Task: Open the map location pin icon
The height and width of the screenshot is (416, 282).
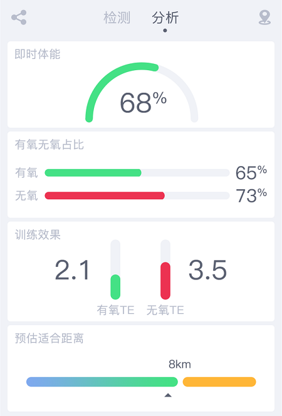Action: tap(264, 18)
